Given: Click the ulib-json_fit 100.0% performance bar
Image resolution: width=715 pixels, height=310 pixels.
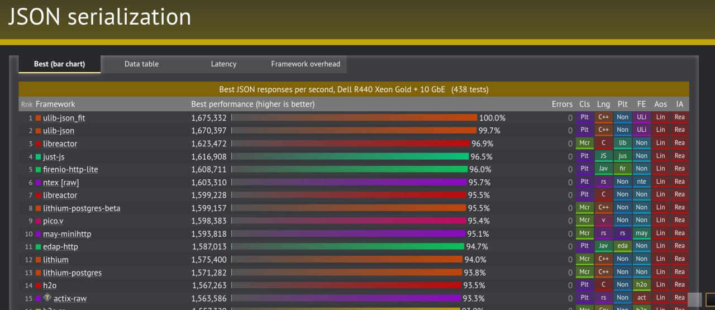Looking at the screenshot, I should (354, 118).
